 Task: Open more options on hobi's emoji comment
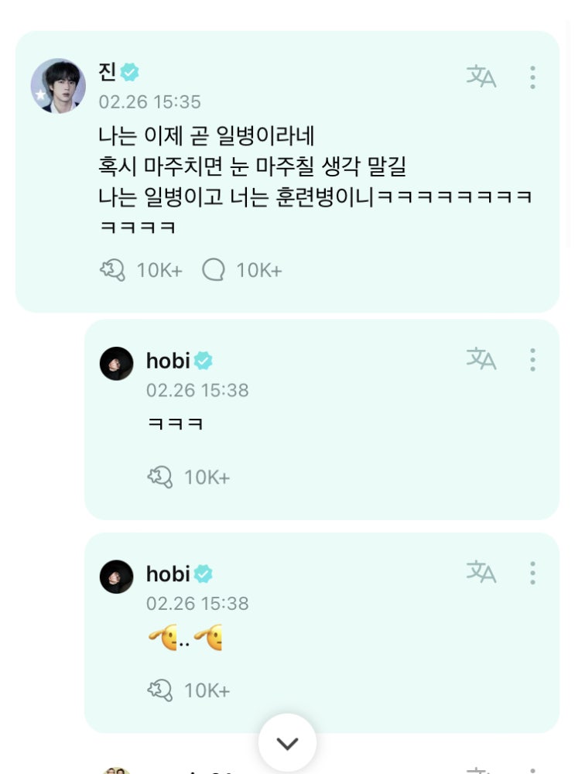tap(532, 573)
